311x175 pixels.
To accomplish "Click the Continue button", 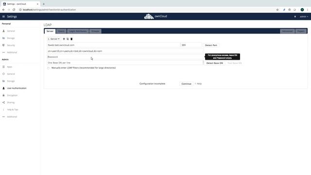I will 187,84.
